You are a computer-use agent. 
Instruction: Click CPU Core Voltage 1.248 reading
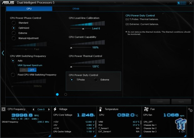click(86, 115)
